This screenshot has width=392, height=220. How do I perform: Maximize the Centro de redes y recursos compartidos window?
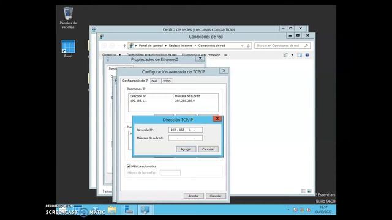(x=290, y=29)
